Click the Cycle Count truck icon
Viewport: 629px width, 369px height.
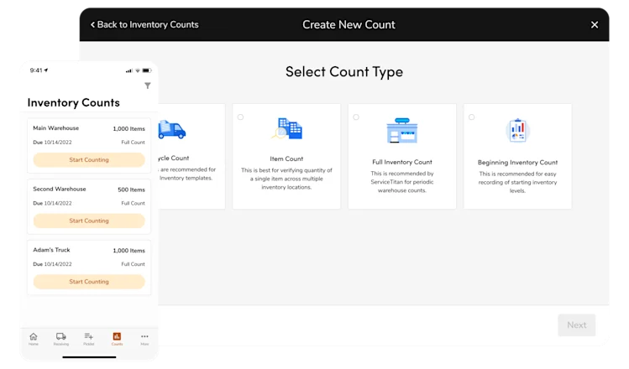171,129
